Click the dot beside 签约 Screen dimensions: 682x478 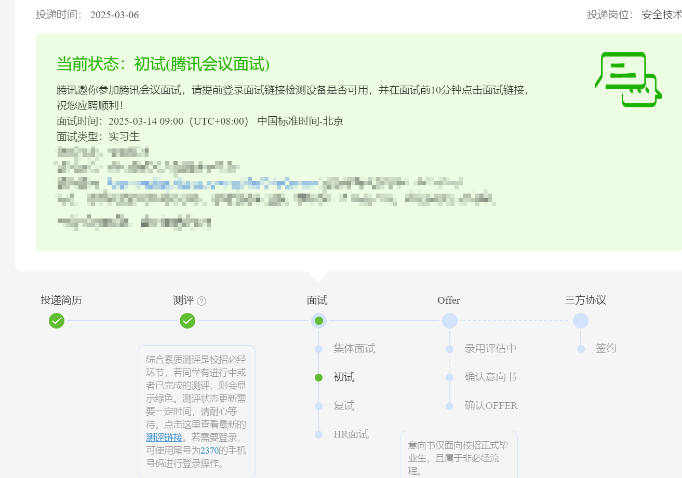pyautogui.click(x=581, y=349)
